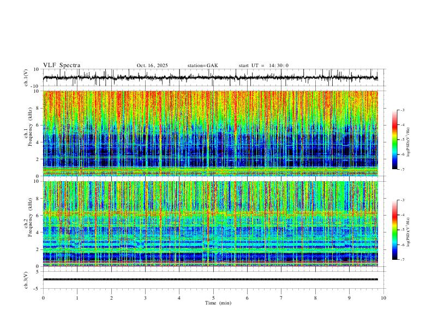Click the ch.1 color bar log(PSD) label
The image size is (432, 334).
click(x=409, y=142)
